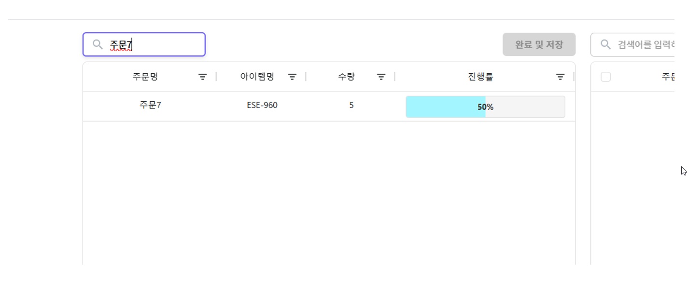The height and width of the screenshot is (283, 687).
Task: Open the filter menu for 진행률 column
Action: 560,77
